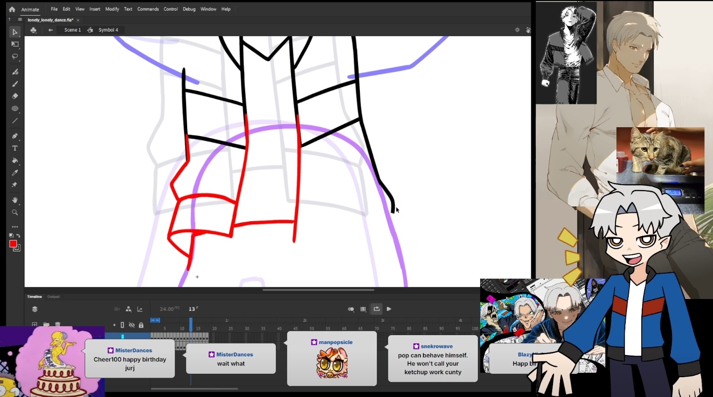Click the Animate workspace label
The width and height of the screenshot is (713, 397).
30,9
